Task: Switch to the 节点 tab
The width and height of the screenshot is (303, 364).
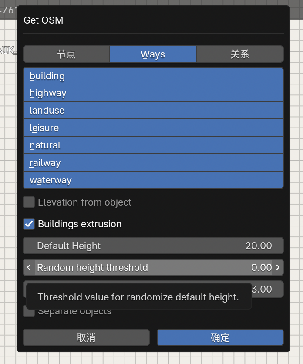Action: pyautogui.click(x=66, y=54)
